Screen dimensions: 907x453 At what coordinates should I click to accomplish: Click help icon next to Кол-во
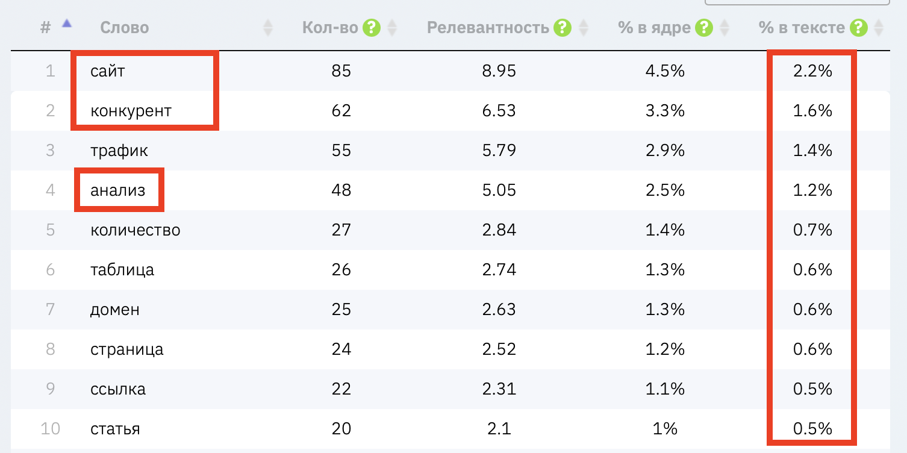pyautogui.click(x=372, y=28)
